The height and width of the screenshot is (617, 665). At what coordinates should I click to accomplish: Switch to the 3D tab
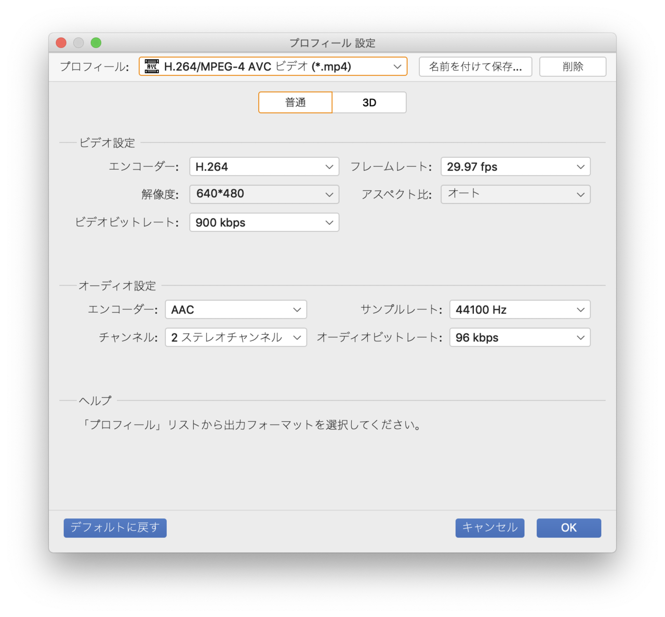pyautogui.click(x=369, y=102)
